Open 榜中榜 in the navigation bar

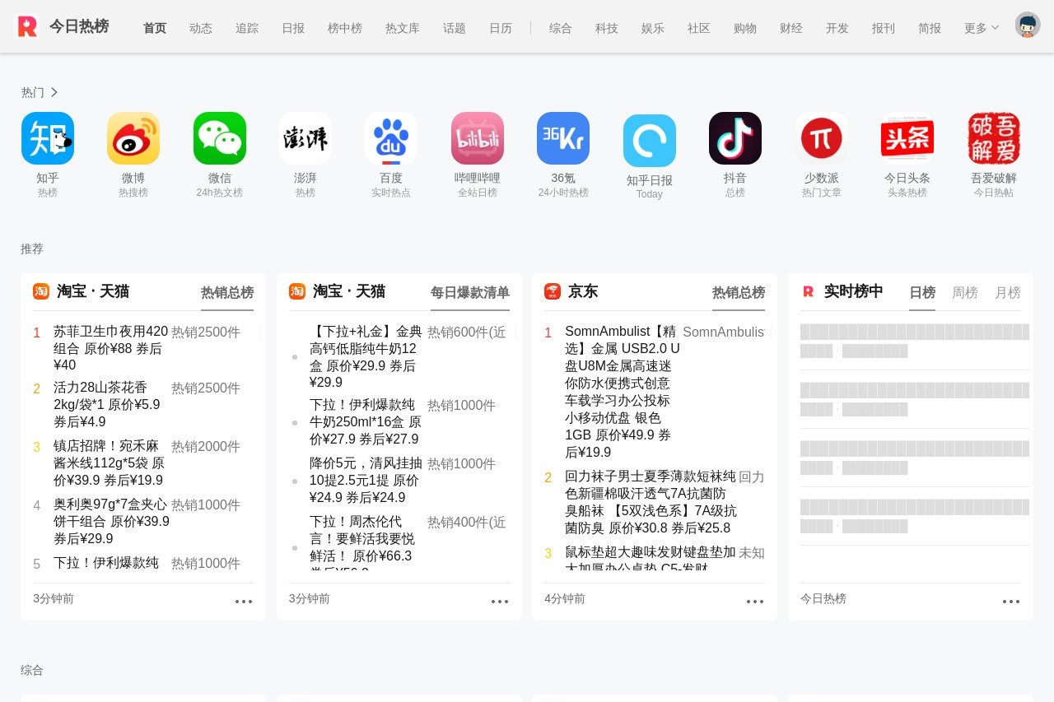tap(345, 28)
